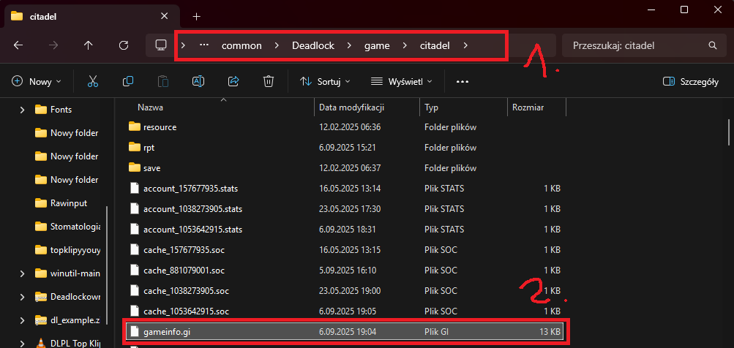Open the Wyświetl view menu
The height and width of the screenshot is (348, 734).
(x=401, y=81)
